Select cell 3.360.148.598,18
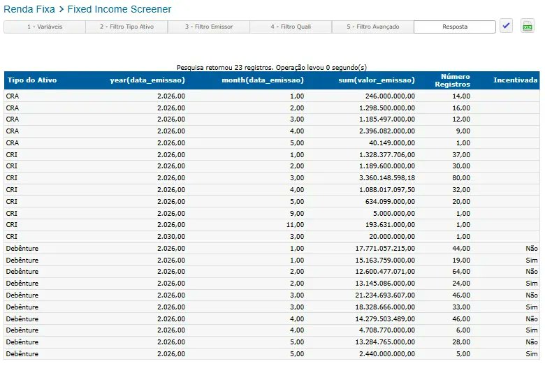 [387, 178]
